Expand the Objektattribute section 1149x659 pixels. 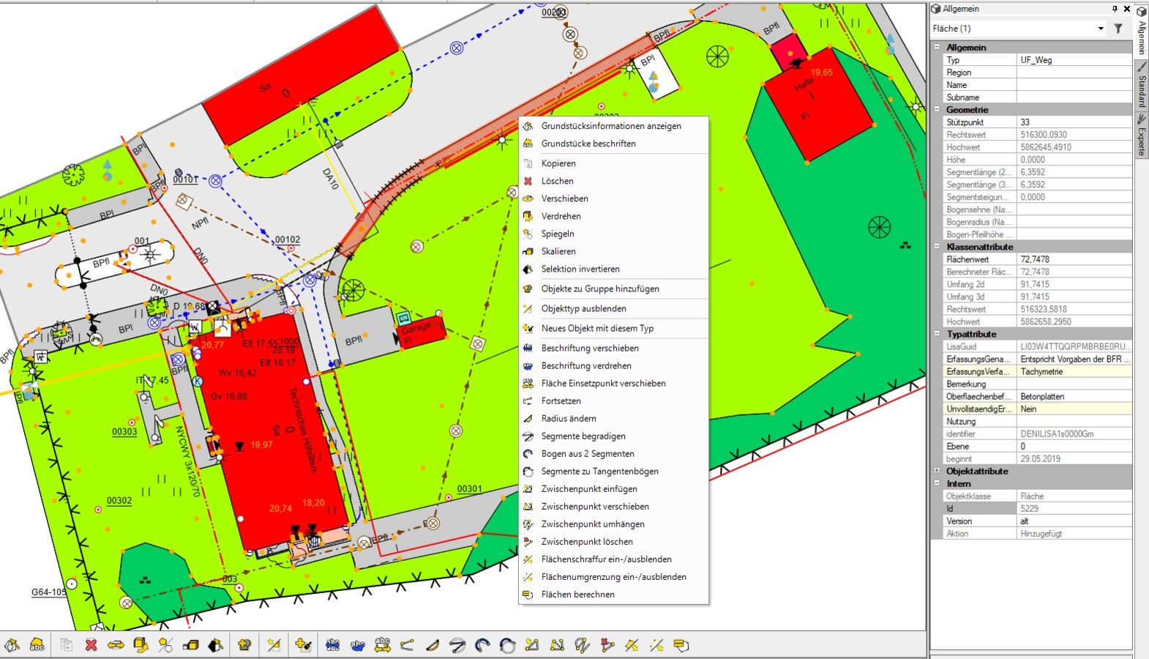(x=937, y=471)
